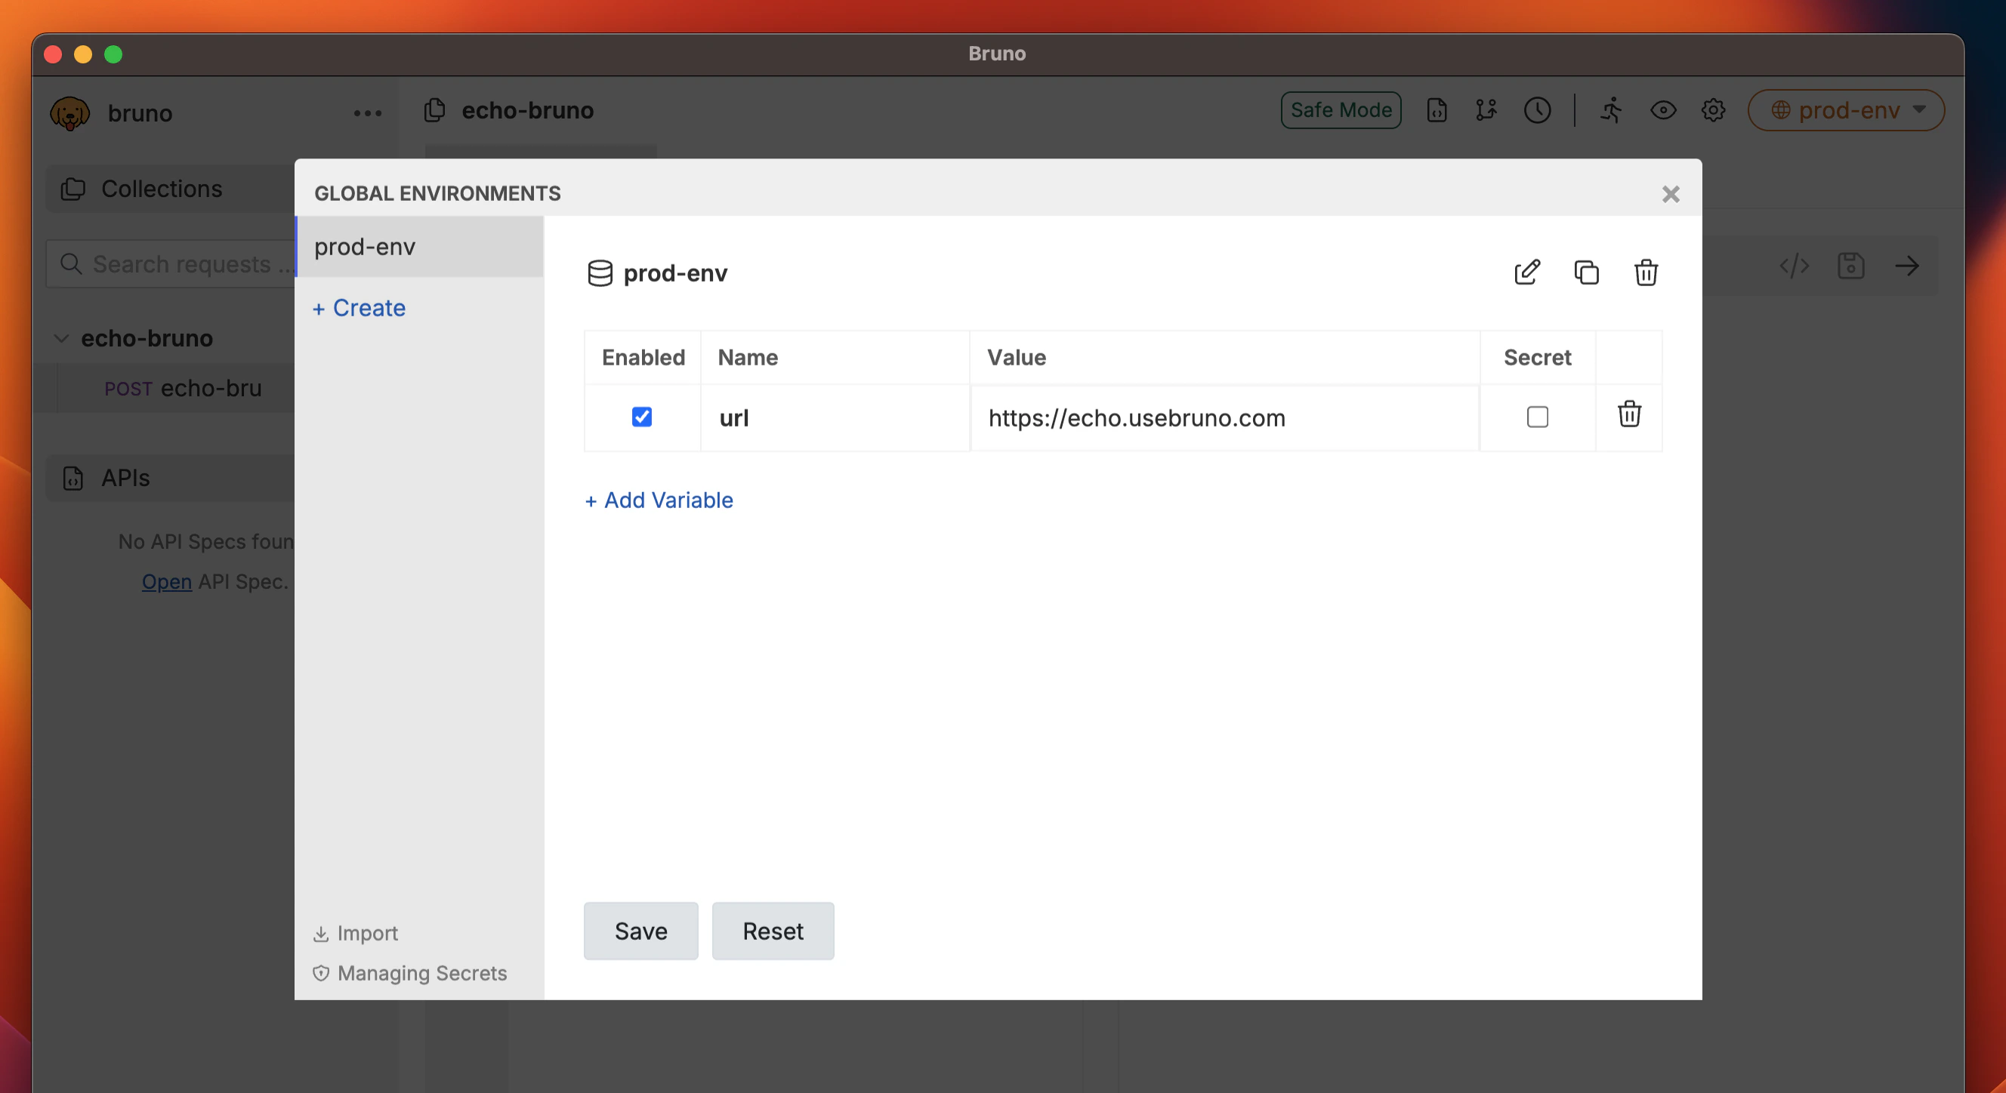Open the runner icon in the toolbar

[1612, 110]
